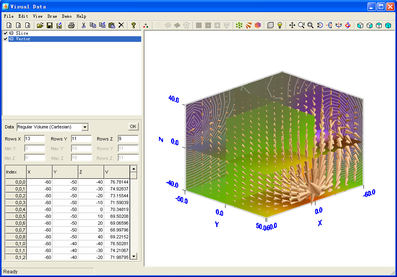Open the Demo menu
The image size is (397, 277).
click(x=67, y=16)
